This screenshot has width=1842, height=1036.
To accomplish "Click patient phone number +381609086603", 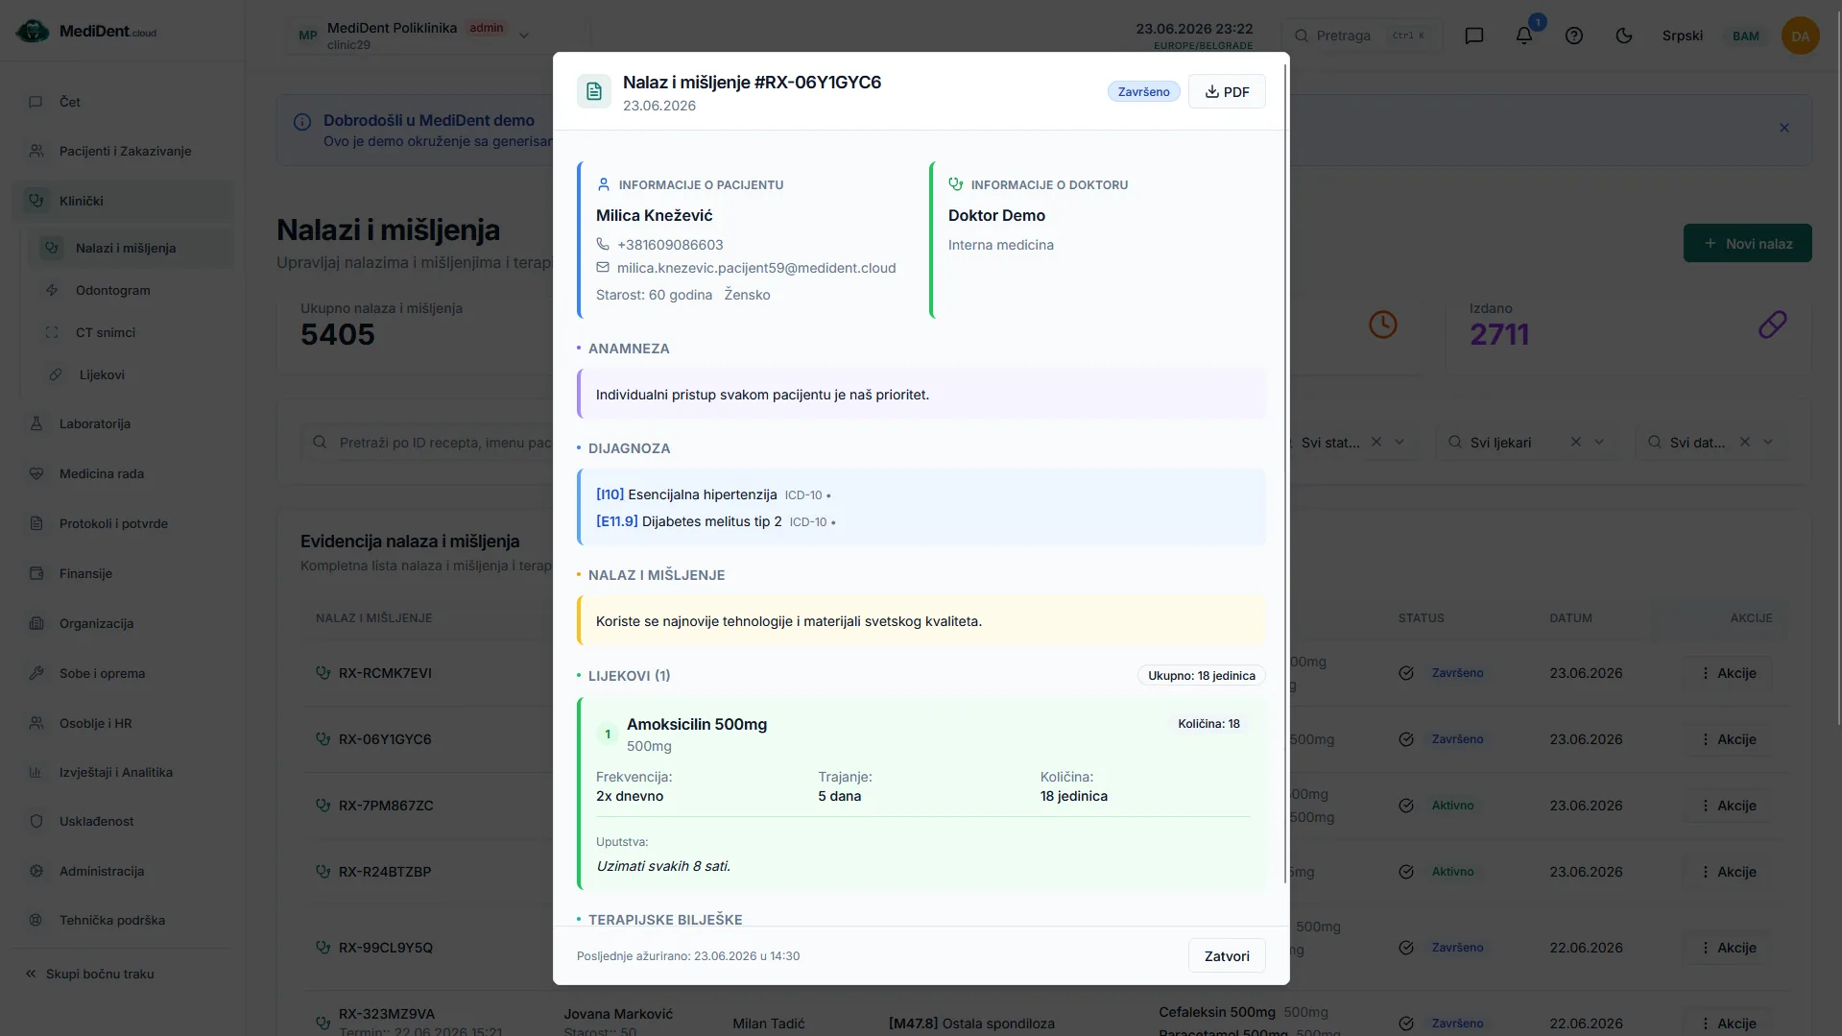I will tap(670, 245).
